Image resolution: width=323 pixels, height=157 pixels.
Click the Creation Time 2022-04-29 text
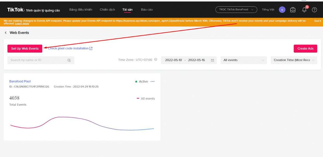[76, 87]
